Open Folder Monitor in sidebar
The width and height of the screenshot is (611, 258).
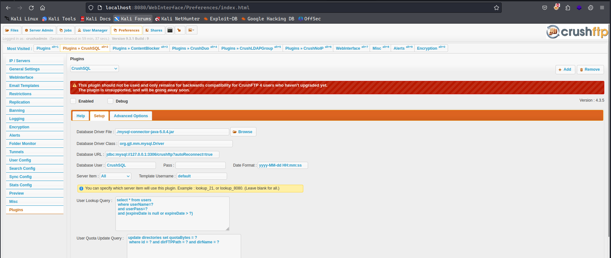35,144
